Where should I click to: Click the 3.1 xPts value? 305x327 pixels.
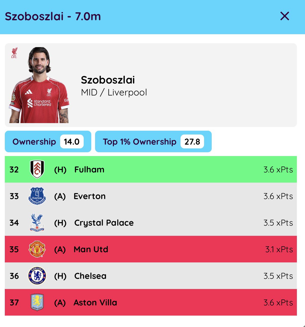click(x=279, y=249)
